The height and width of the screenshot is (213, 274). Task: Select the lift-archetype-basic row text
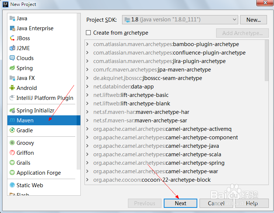[131, 95]
